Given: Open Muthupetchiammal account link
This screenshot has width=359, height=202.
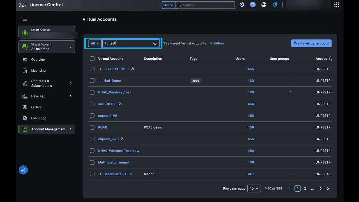Looking at the screenshot, I should (x=113, y=162).
